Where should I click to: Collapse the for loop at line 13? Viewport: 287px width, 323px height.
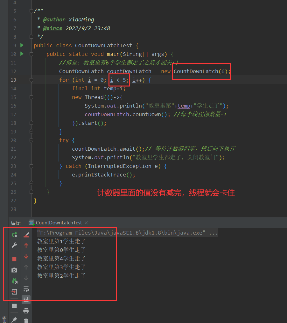[x=31, y=80]
